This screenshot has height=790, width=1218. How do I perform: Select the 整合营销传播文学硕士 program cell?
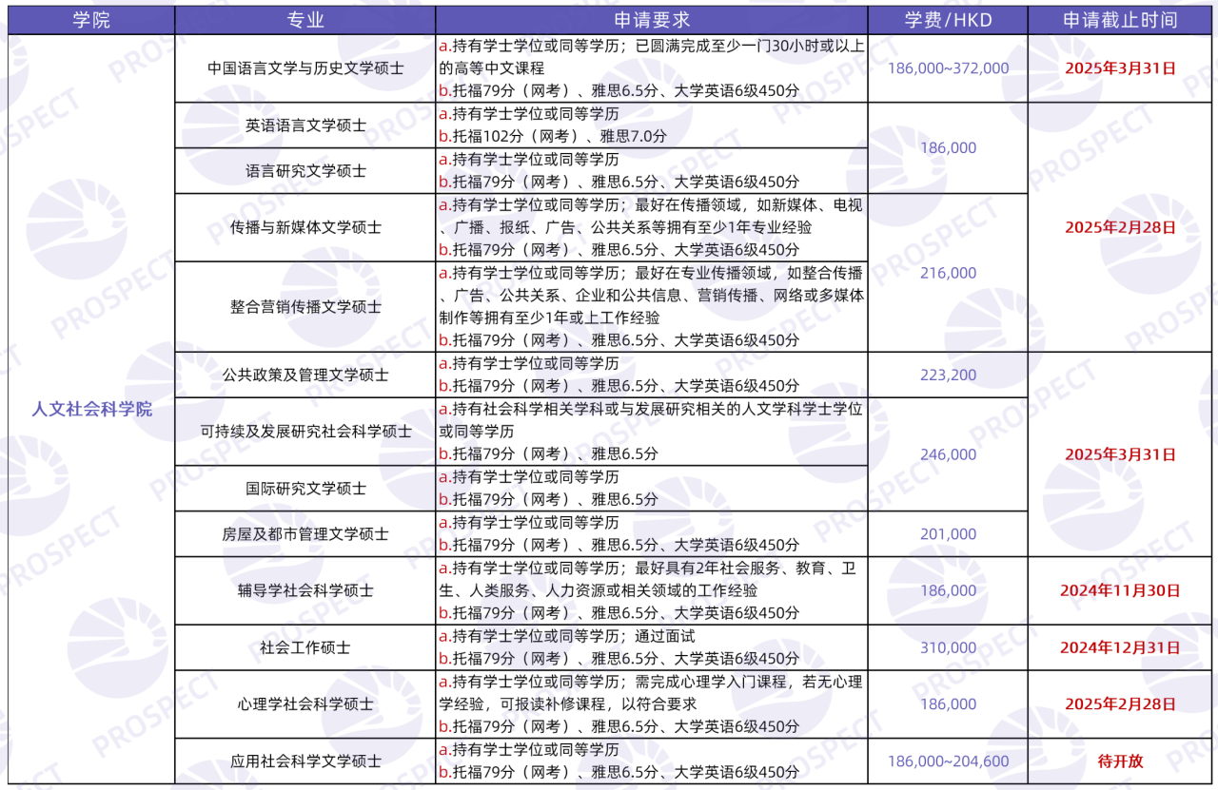(305, 307)
